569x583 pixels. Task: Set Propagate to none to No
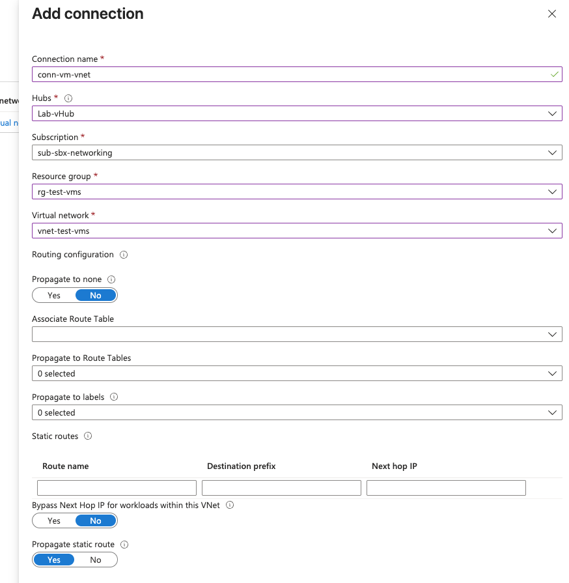click(x=96, y=295)
